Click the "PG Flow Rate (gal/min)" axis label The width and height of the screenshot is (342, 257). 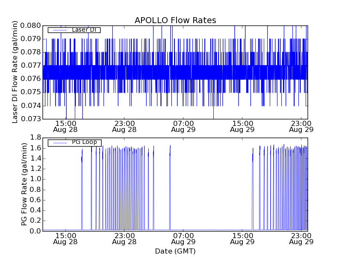click(24, 184)
